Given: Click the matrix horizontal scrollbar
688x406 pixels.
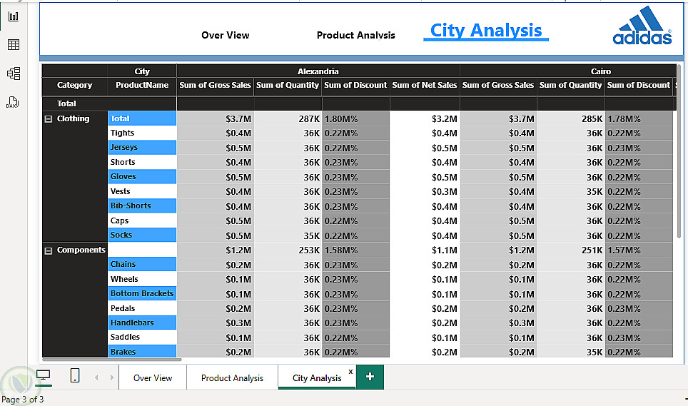Looking at the screenshot, I should (112, 359).
